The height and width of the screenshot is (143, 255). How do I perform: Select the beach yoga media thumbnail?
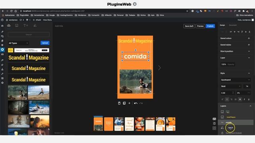pyautogui.click(x=39, y=93)
